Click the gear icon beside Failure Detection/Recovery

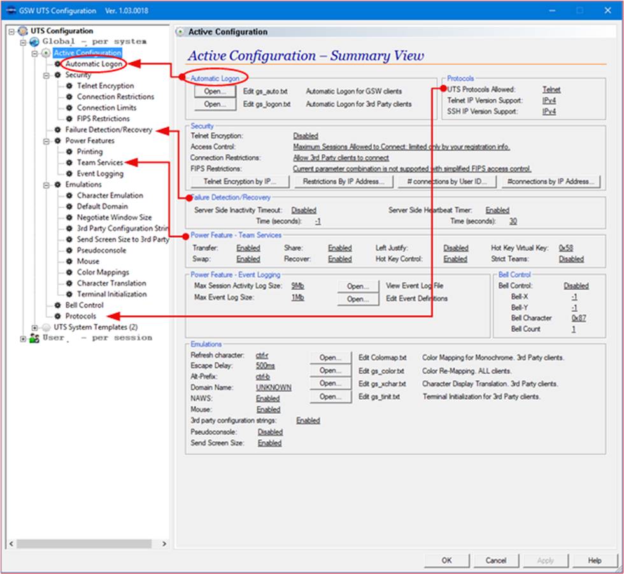point(58,130)
